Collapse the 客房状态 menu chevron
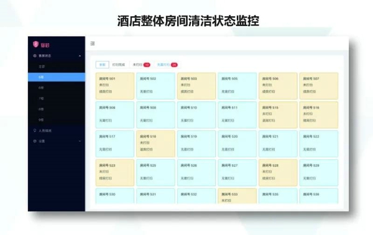373x235 pixels. (x=80, y=56)
